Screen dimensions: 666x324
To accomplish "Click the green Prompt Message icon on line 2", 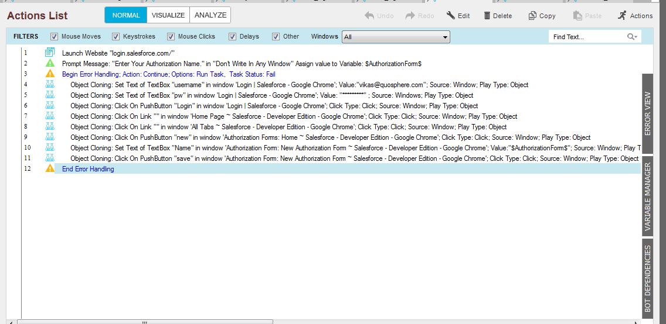I will click(50, 63).
